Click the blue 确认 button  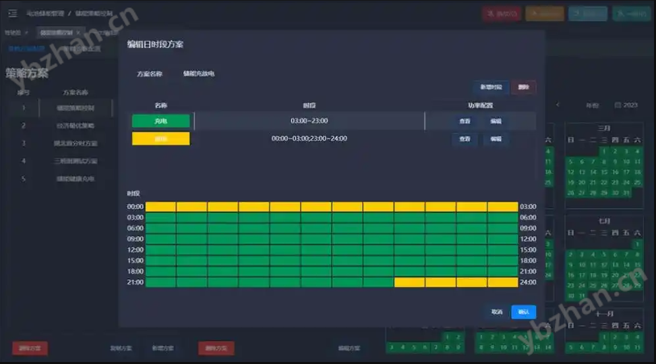[523, 312]
